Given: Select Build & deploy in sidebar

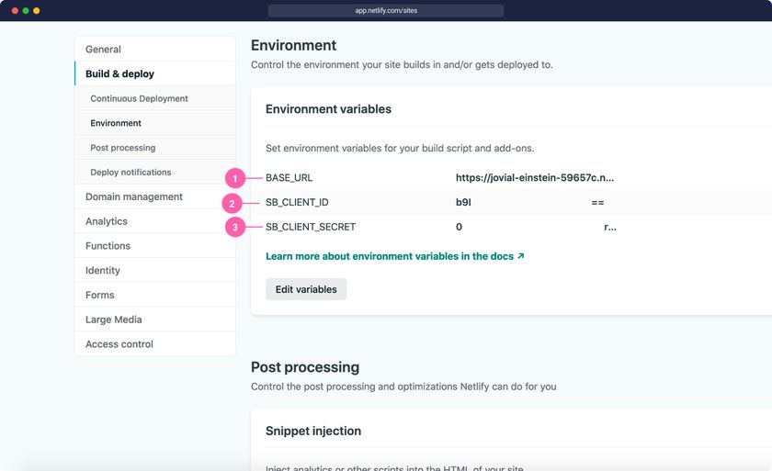Looking at the screenshot, I should point(119,73).
